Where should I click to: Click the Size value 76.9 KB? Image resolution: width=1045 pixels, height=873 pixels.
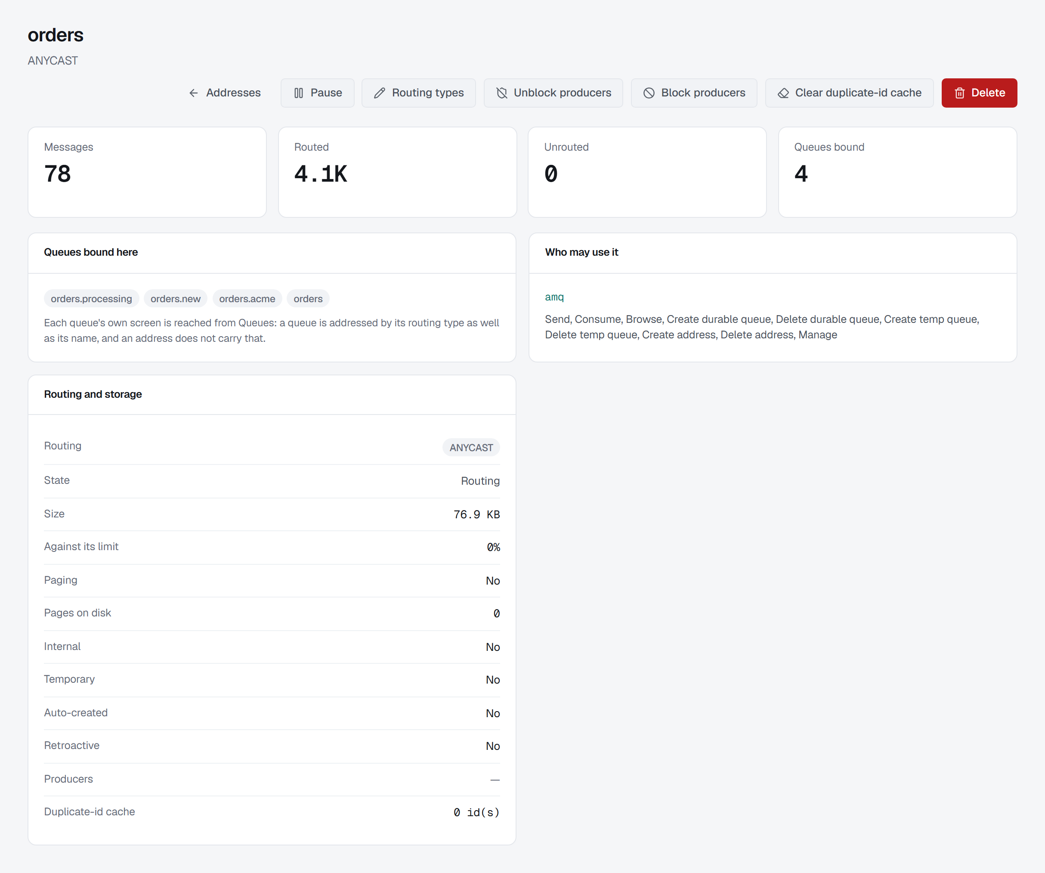[x=477, y=515]
